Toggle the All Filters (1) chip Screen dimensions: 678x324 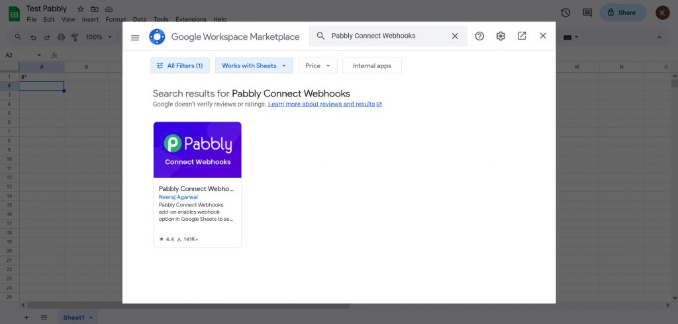(x=181, y=65)
